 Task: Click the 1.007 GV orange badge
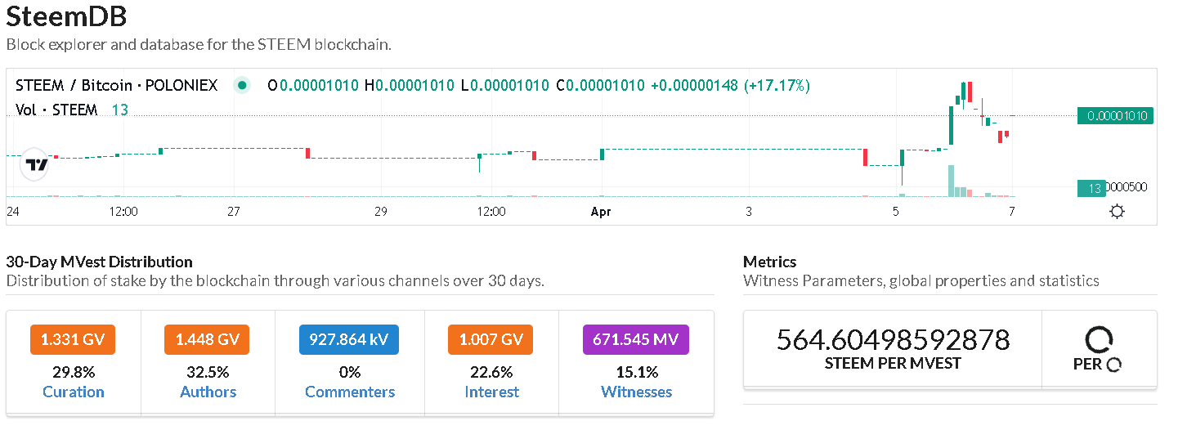pyautogui.click(x=490, y=340)
